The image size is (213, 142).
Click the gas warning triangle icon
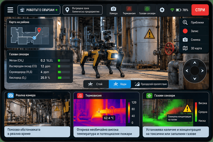(x=187, y=109)
